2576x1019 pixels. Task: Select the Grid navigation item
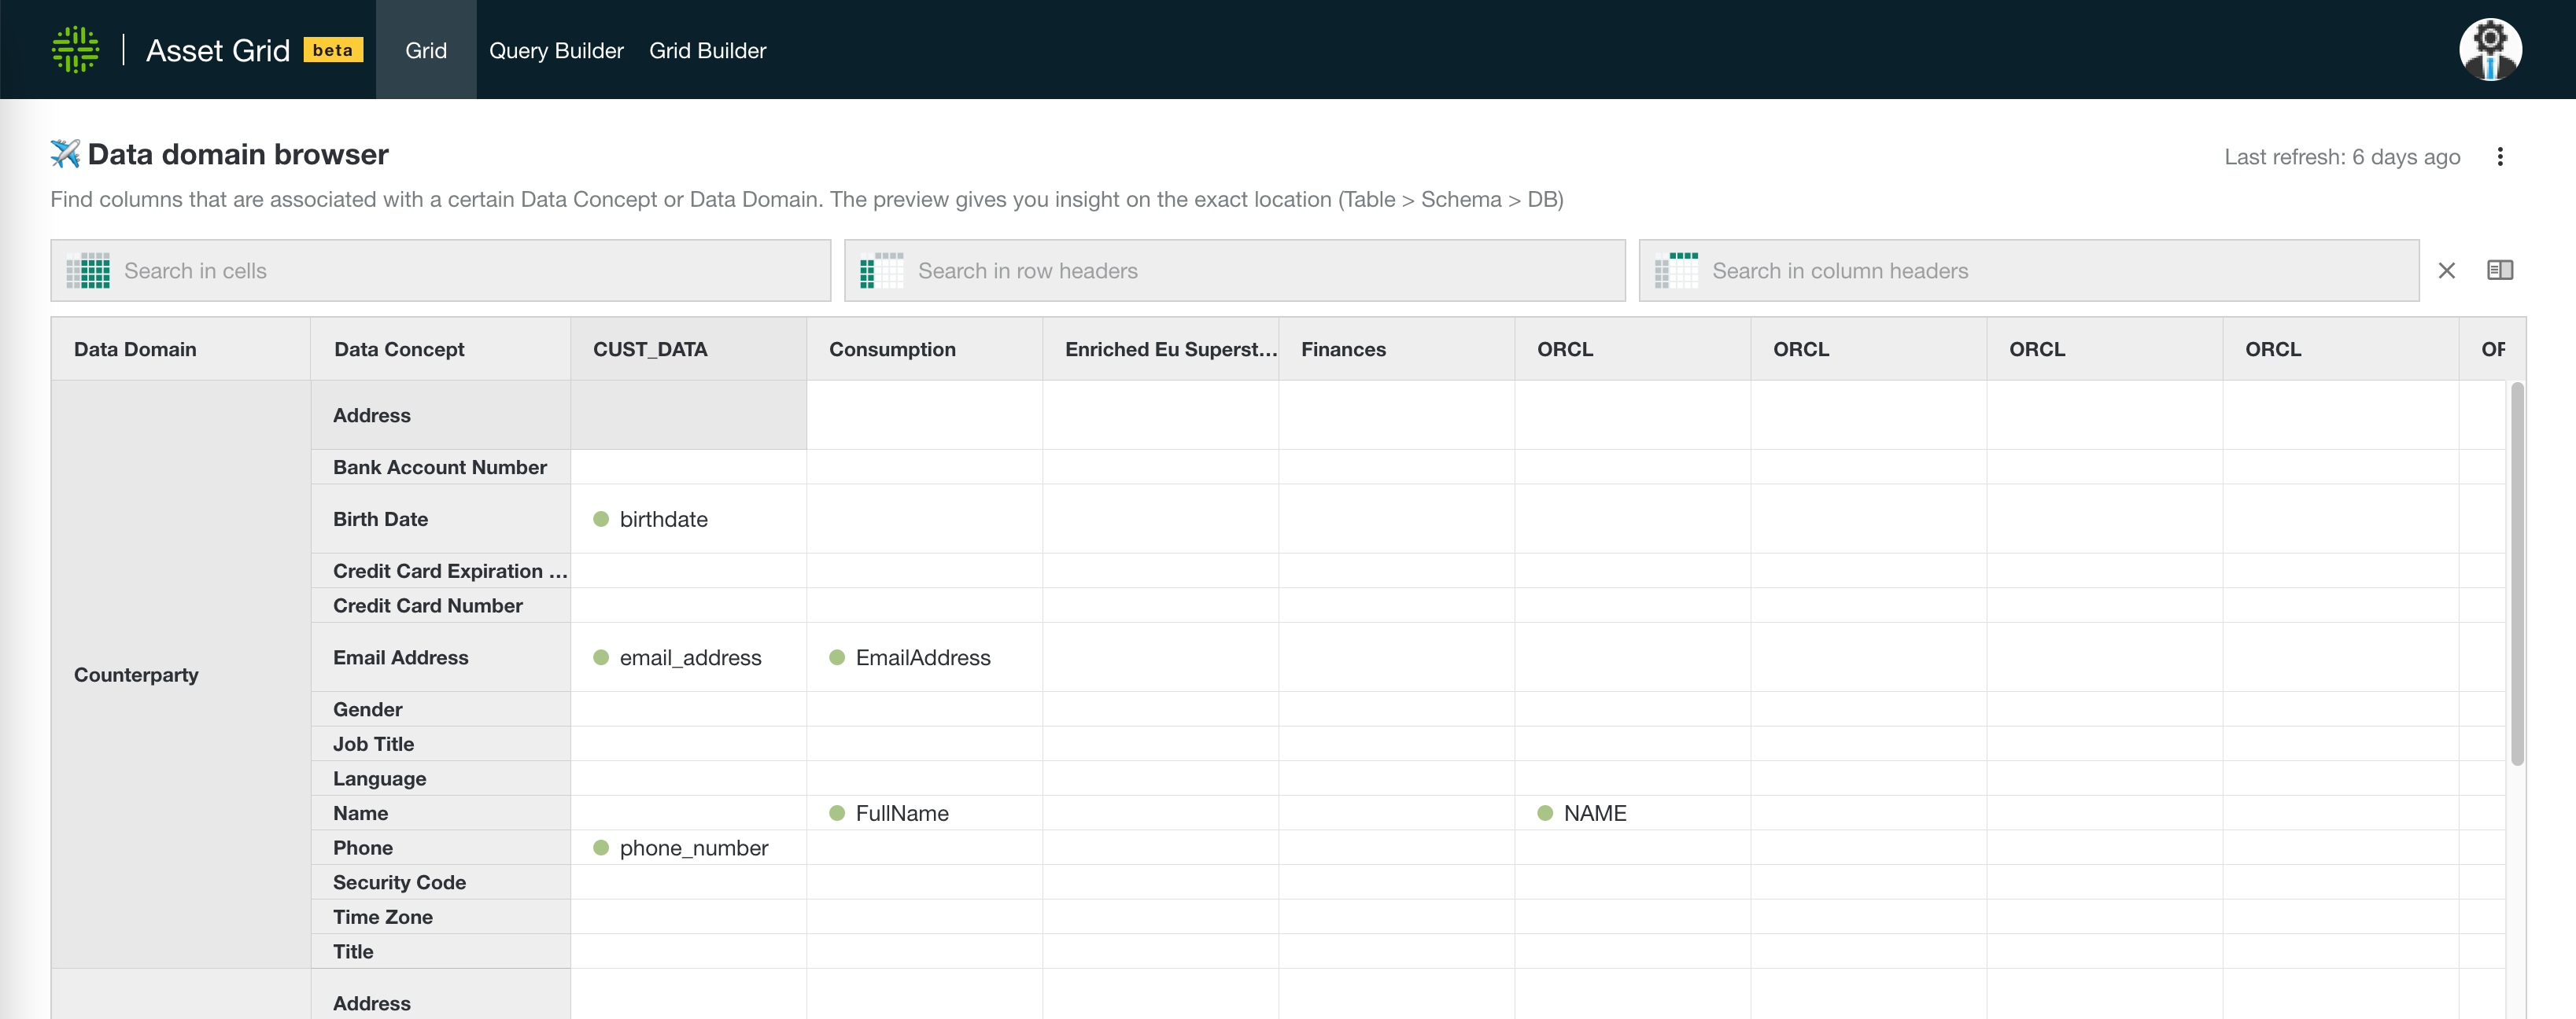[x=425, y=49]
